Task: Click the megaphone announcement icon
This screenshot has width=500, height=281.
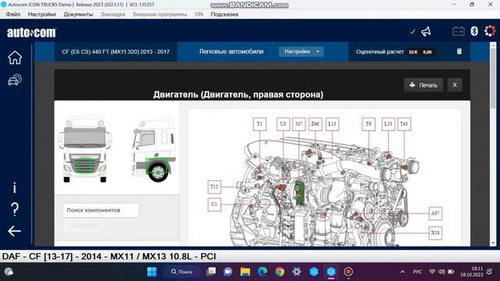Action: pos(427,31)
